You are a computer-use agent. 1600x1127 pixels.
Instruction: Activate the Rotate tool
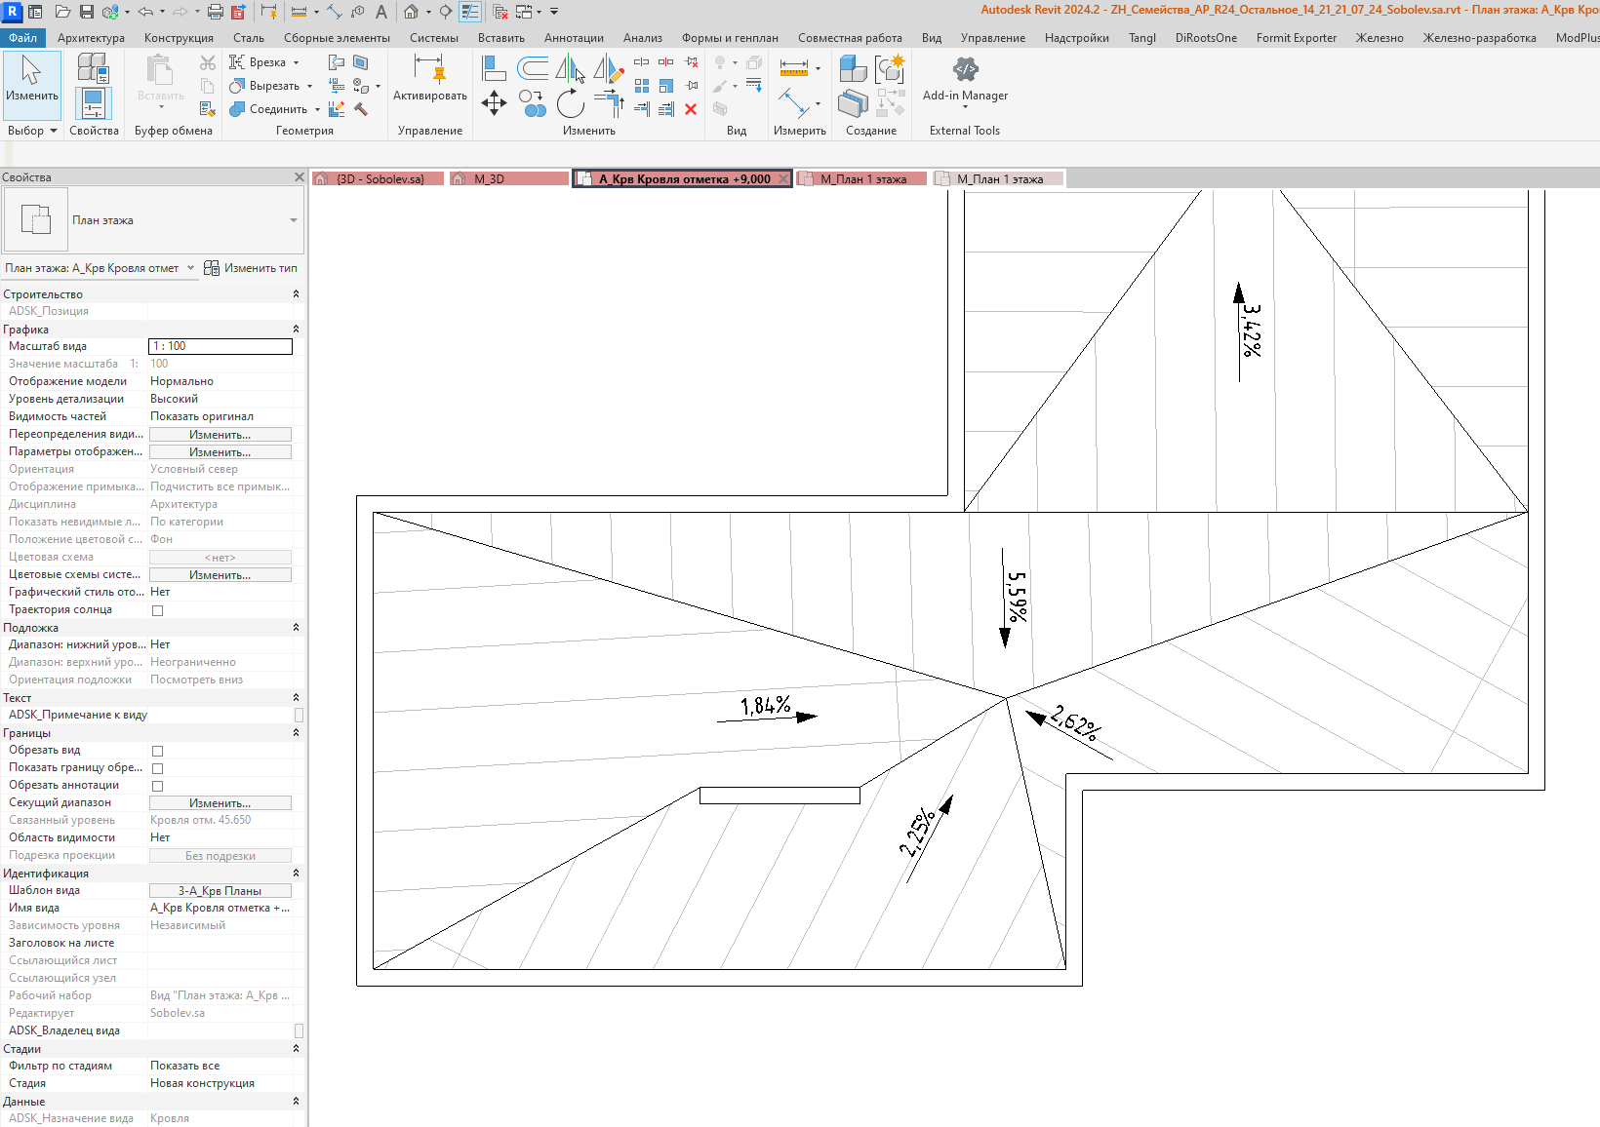tap(571, 103)
